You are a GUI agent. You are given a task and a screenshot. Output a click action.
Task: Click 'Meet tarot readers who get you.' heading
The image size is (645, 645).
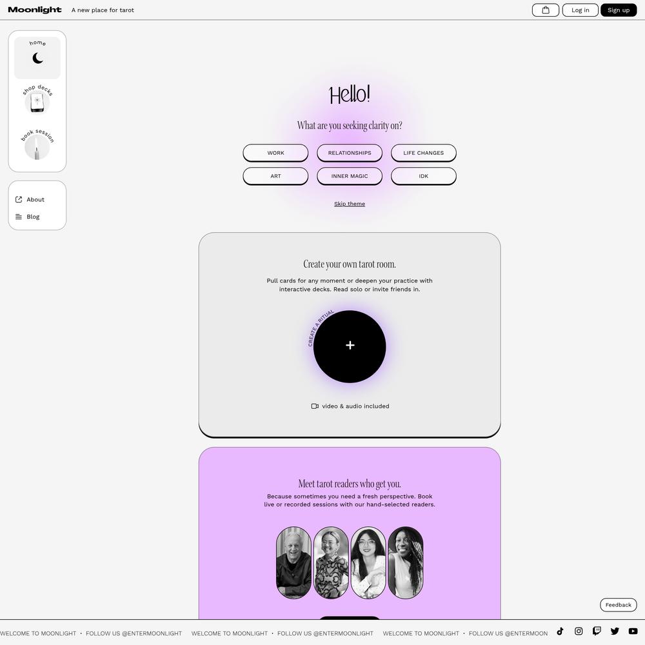(350, 483)
